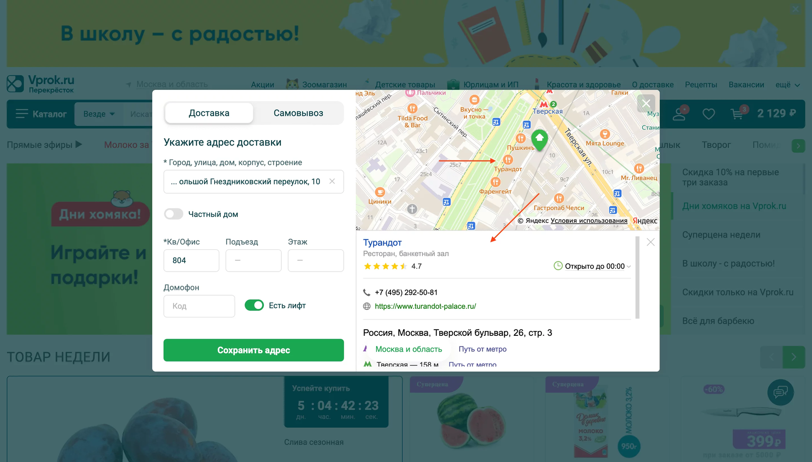Select the Турандот restaurant map pin
812x462 pixels.
point(508,159)
